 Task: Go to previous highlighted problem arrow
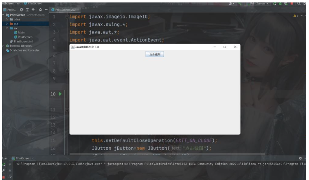[302, 16]
